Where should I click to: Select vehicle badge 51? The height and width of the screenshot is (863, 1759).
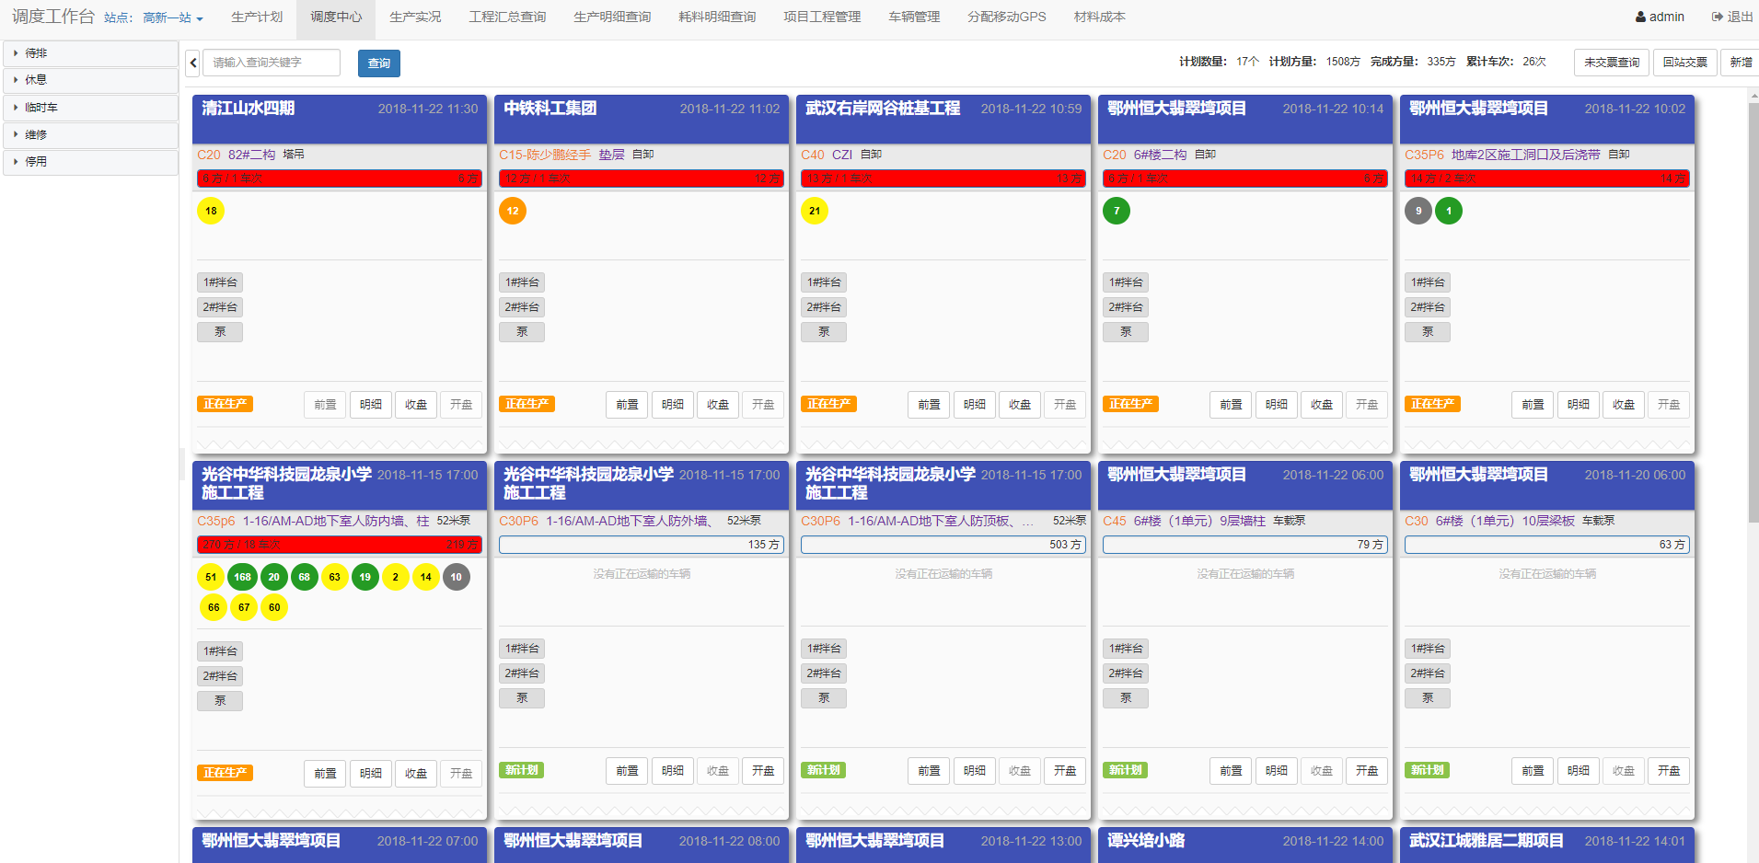(211, 577)
